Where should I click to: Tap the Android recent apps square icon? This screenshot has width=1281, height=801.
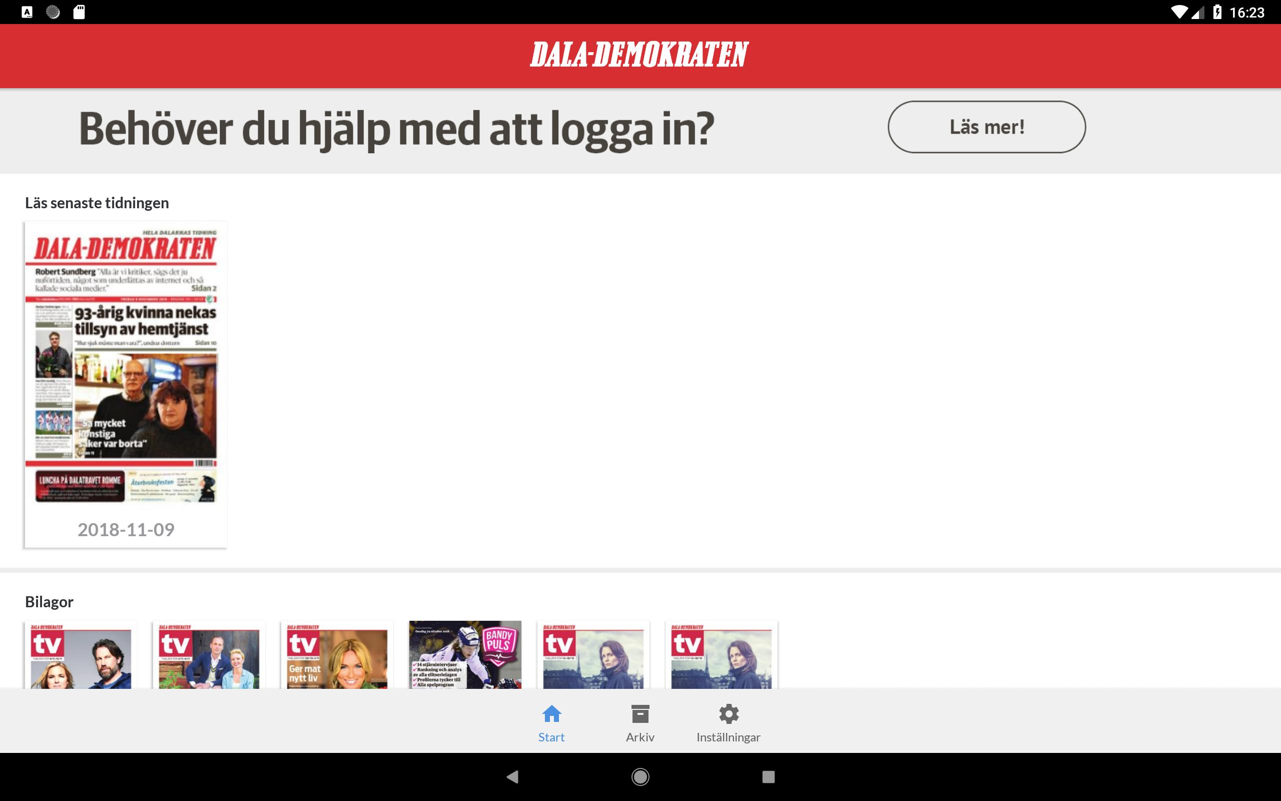[x=768, y=776]
